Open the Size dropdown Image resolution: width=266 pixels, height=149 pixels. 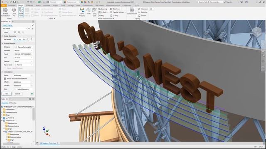[23, 58]
